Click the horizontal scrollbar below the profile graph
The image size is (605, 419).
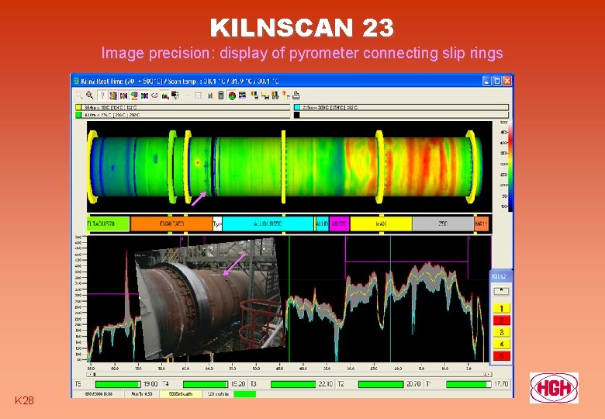[289, 374]
